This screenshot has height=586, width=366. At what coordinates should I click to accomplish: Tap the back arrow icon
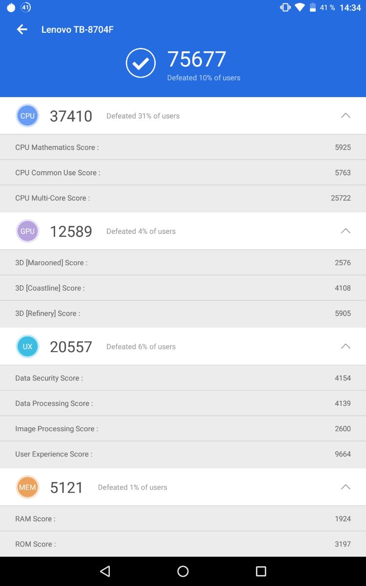22,30
